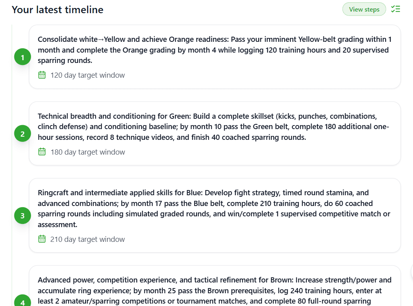Open the Ringcraft for Blue milestone card
This screenshot has height=306, width=413.
(215, 208)
